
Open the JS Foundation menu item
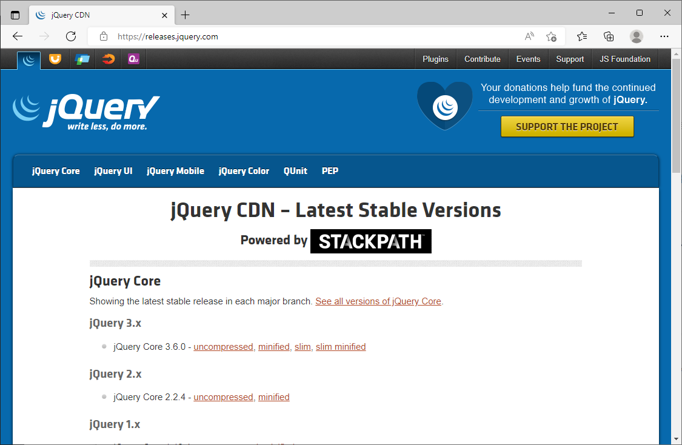pyautogui.click(x=625, y=59)
